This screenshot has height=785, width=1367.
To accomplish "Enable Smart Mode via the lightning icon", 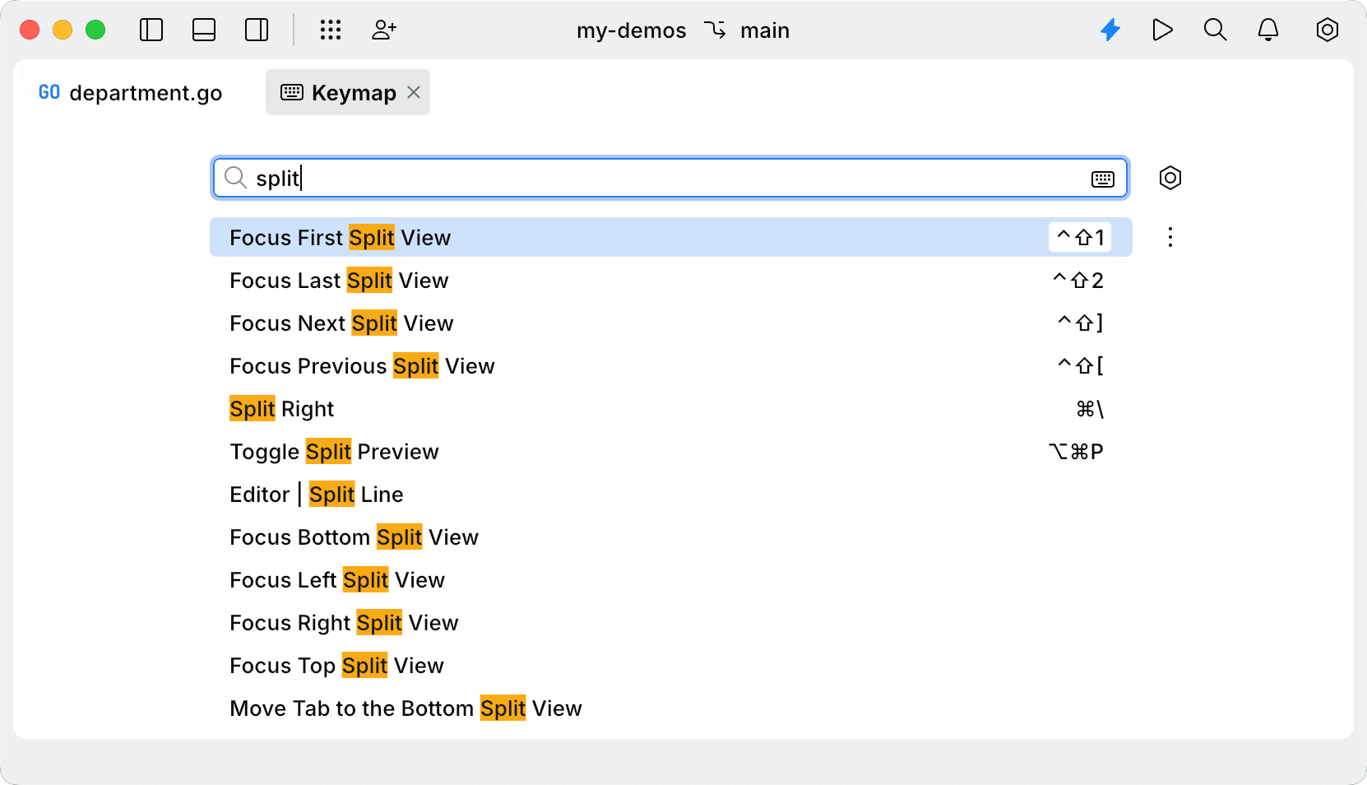I will coord(1110,30).
